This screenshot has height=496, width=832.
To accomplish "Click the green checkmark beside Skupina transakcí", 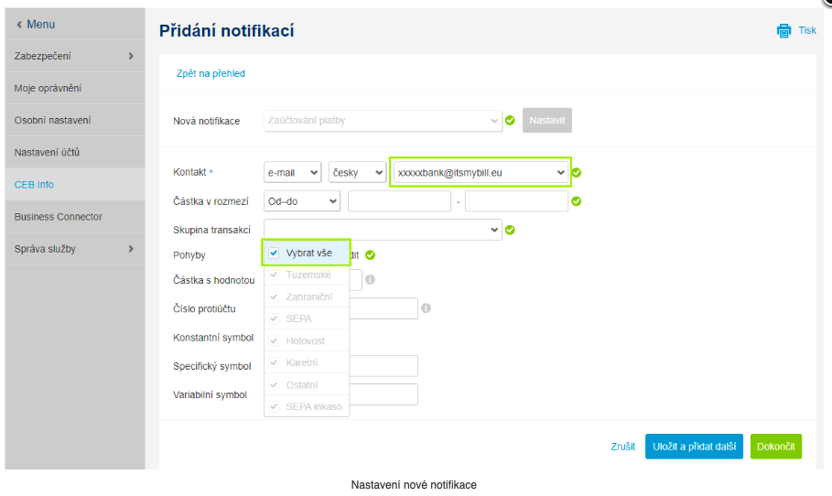I will click(x=510, y=230).
